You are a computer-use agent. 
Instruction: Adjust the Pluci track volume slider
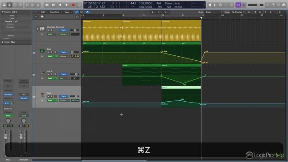[74, 96]
